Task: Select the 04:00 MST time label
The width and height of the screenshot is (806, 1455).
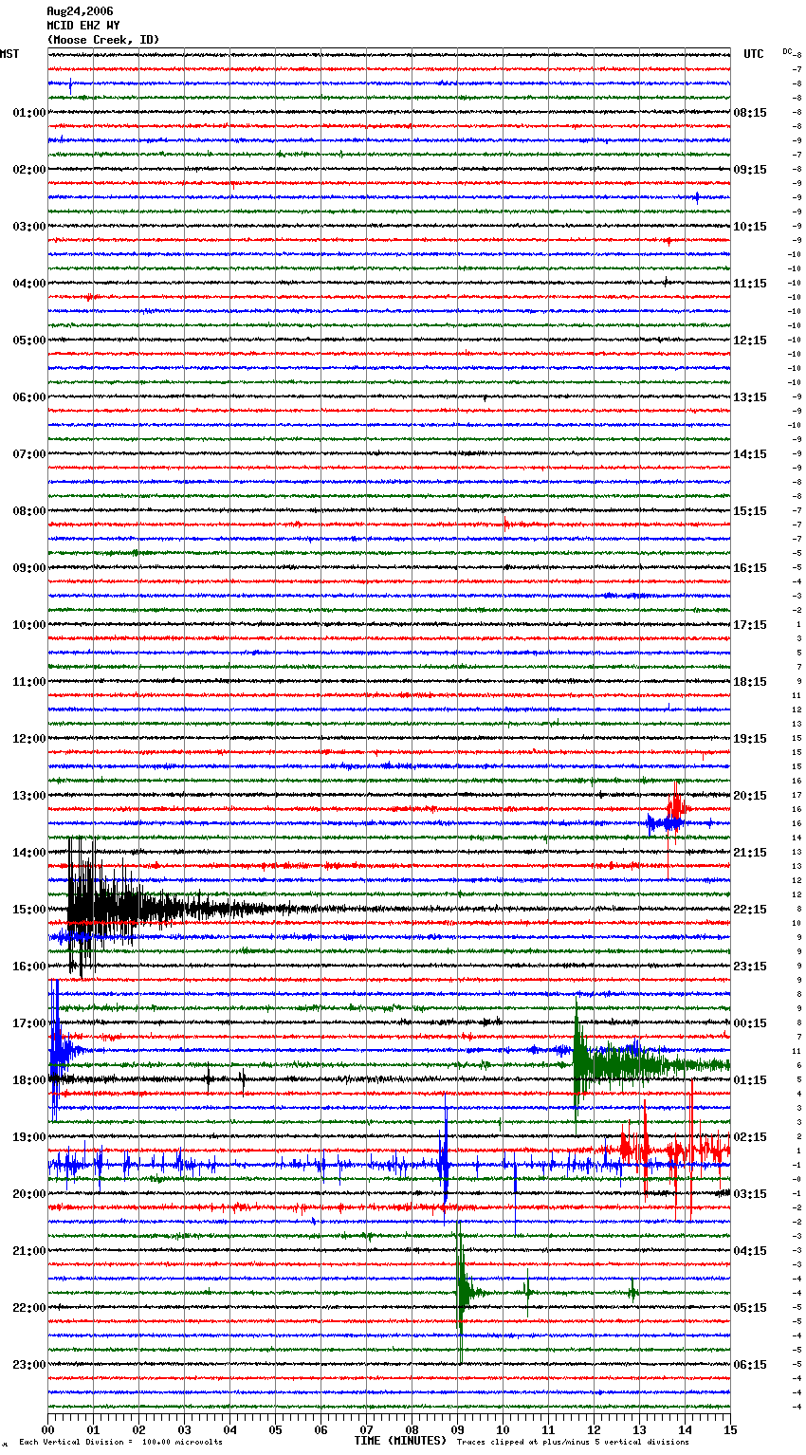Action: click(x=29, y=284)
